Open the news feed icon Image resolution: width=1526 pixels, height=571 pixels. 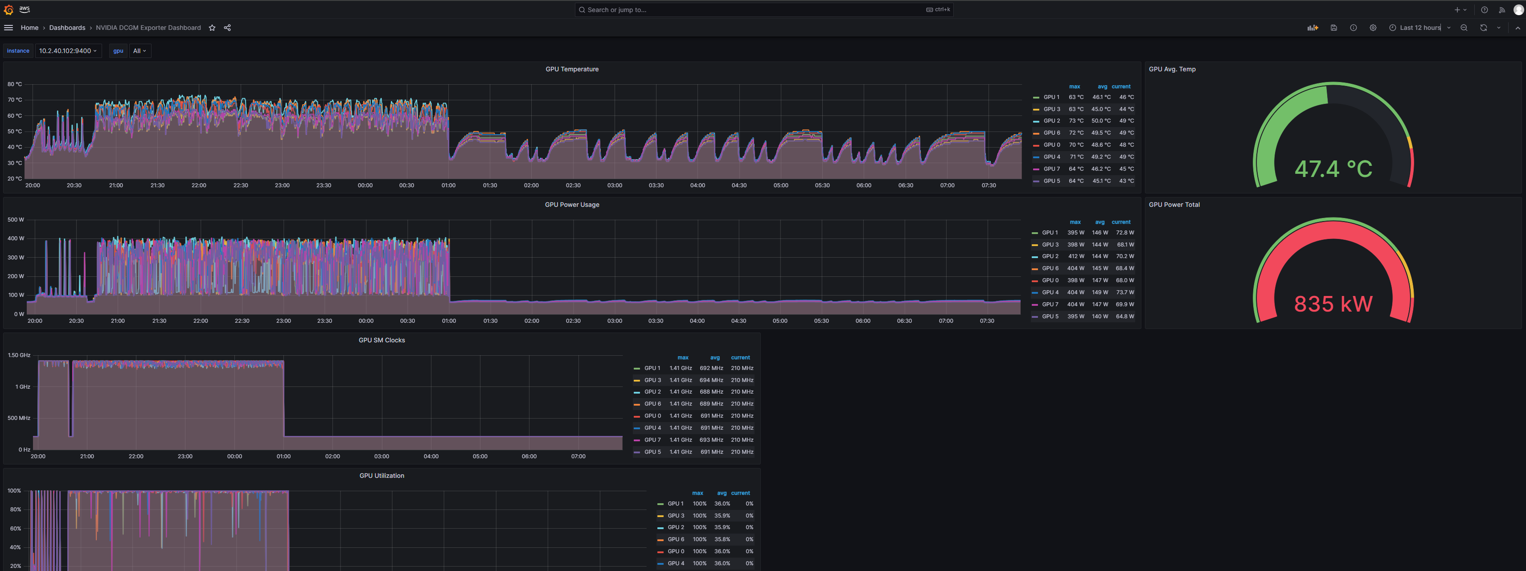pyautogui.click(x=1501, y=10)
